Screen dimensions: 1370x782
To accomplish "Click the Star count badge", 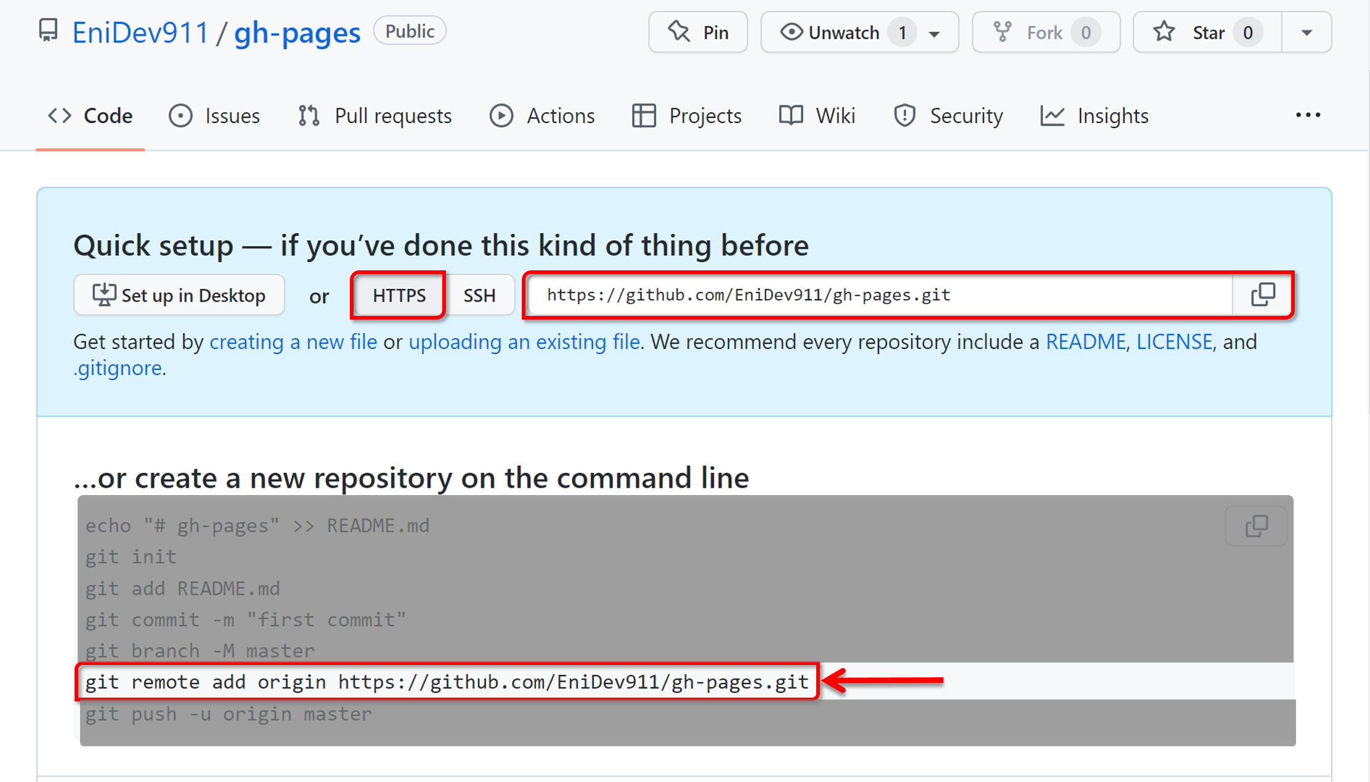I will (x=1248, y=32).
